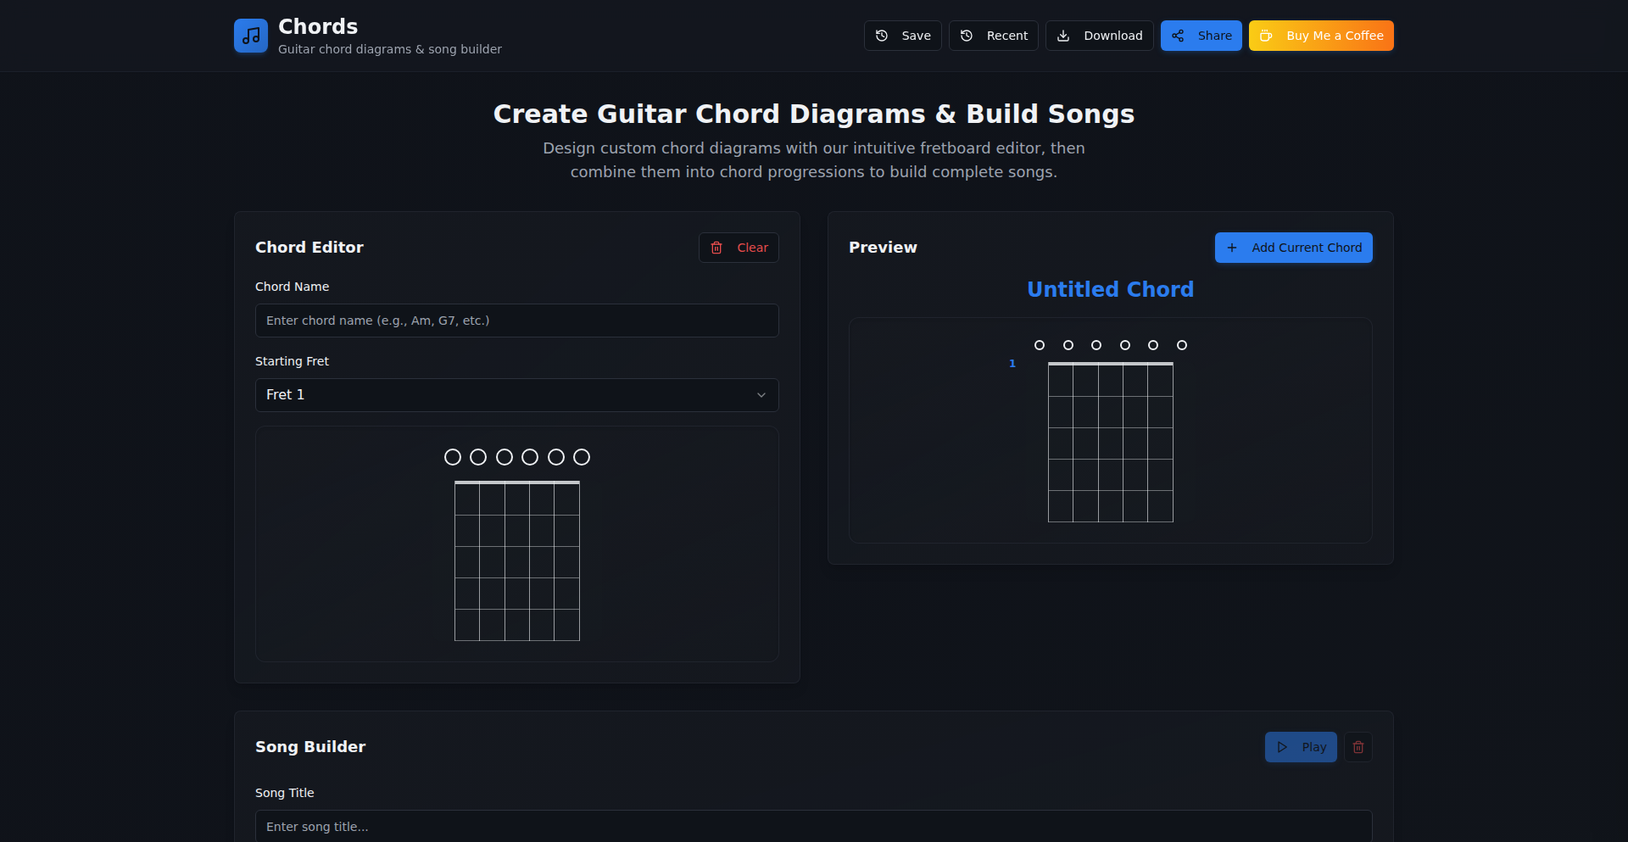Play the song in Song Builder
Viewport: 1628px width, 842px height.
point(1301,747)
